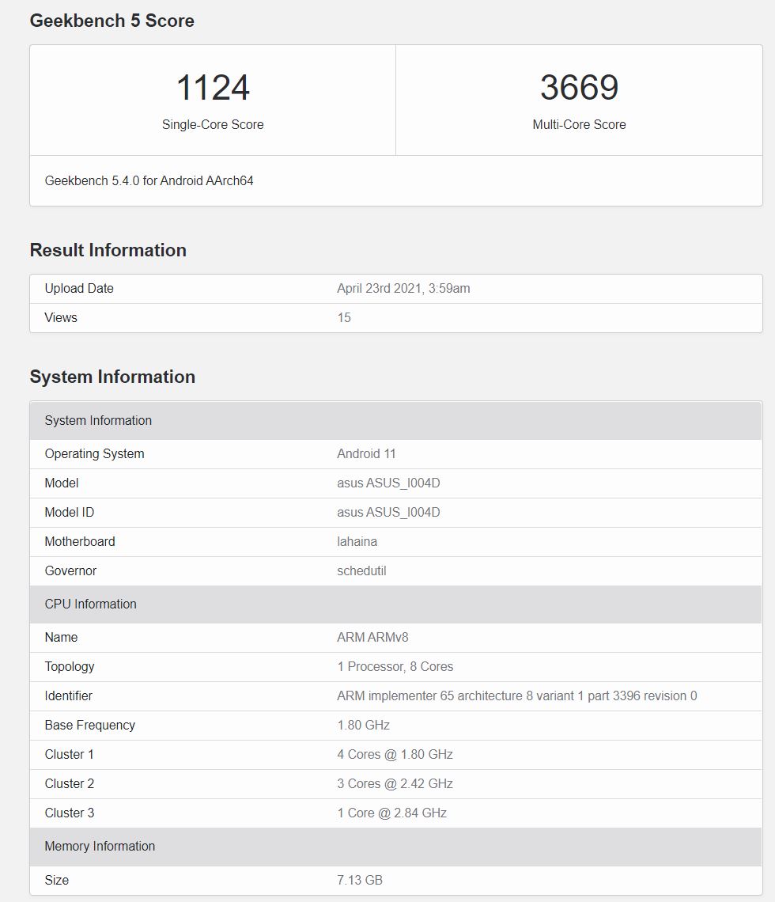Select asus ASUS_I004D in the Model row
Image resolution: width=775 pixels, height=902 pixels.
pyautogui.click(x=388, y=483)
